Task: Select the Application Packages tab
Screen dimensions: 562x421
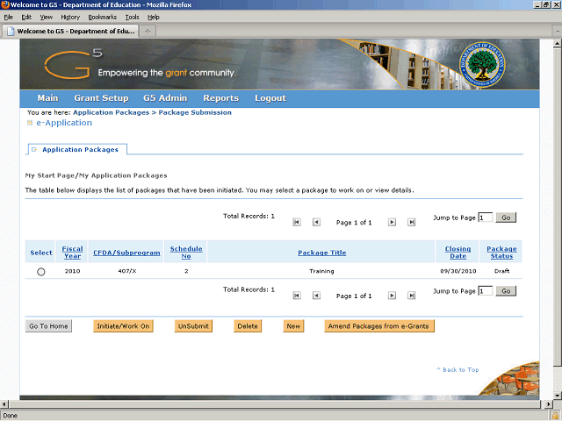Action: tap(76, 149)
